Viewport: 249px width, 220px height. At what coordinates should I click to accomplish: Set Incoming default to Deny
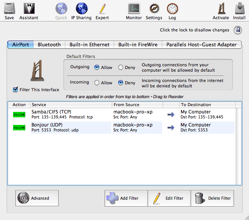tap(121, 83)
